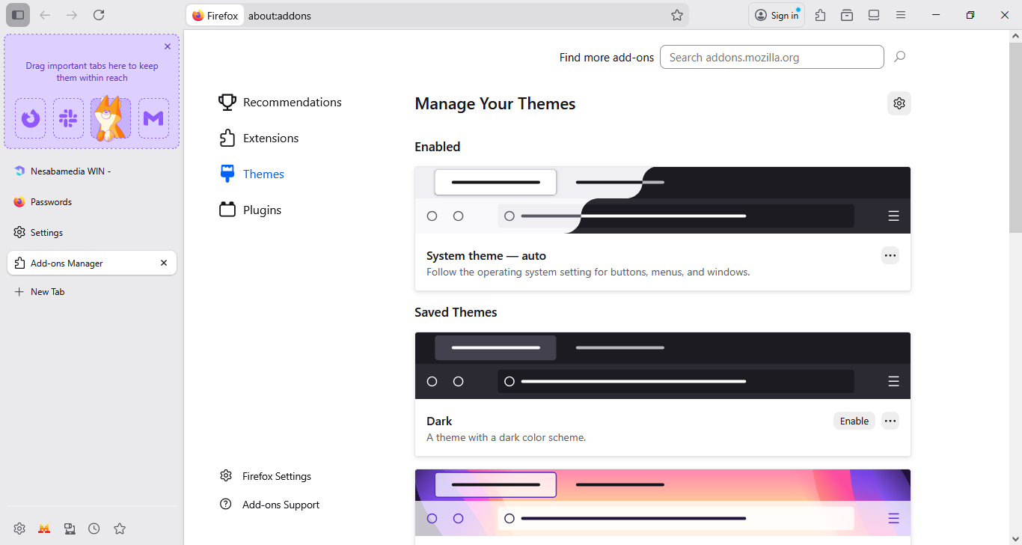Viewport: 1022px width, 545px height.
Task: Dismiss the drag important tabs promo
Action: coord(168,46)
